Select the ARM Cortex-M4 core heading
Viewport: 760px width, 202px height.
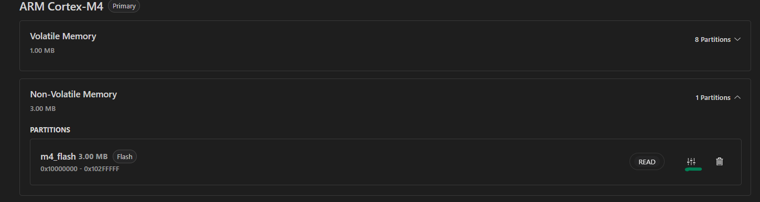61,7
